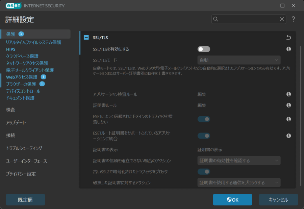Show info for 証明書ルール
This screenshot has width=304, height=209.
point(288,105)
